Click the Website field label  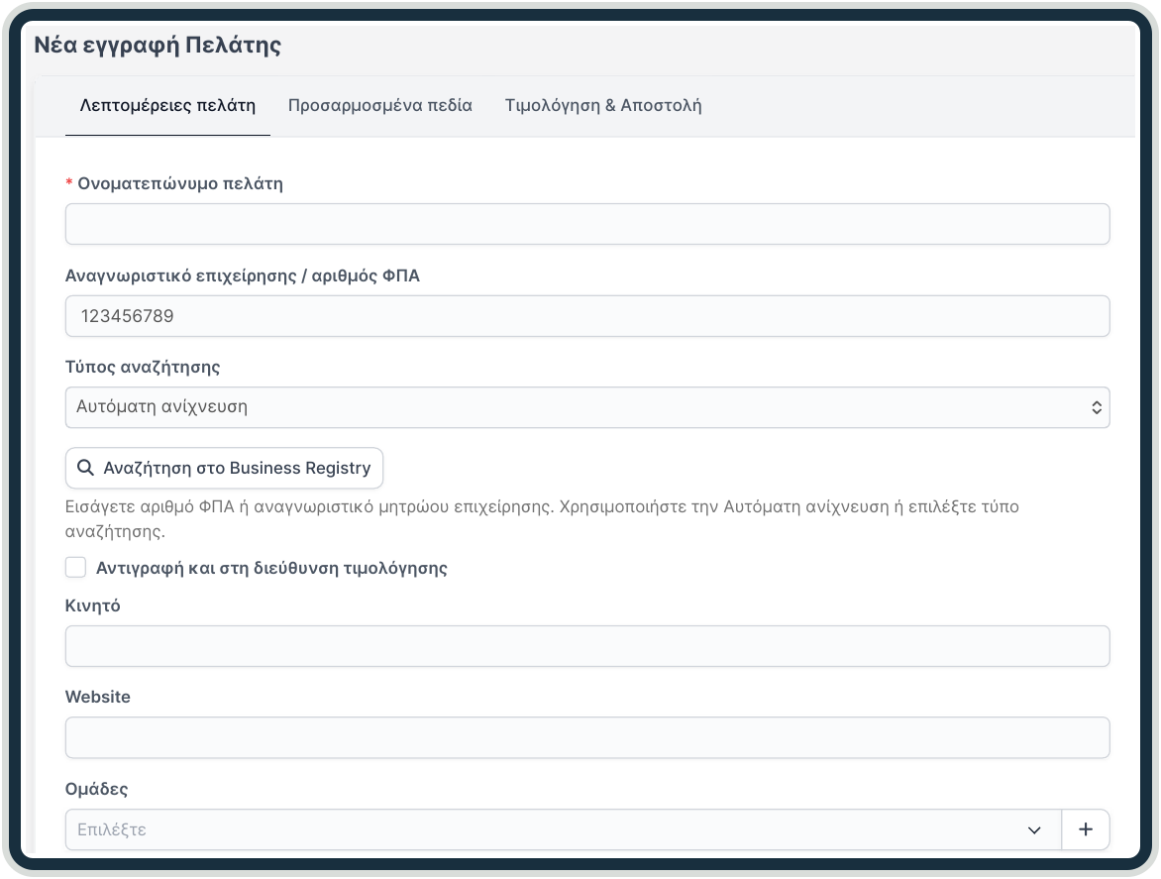98,697
